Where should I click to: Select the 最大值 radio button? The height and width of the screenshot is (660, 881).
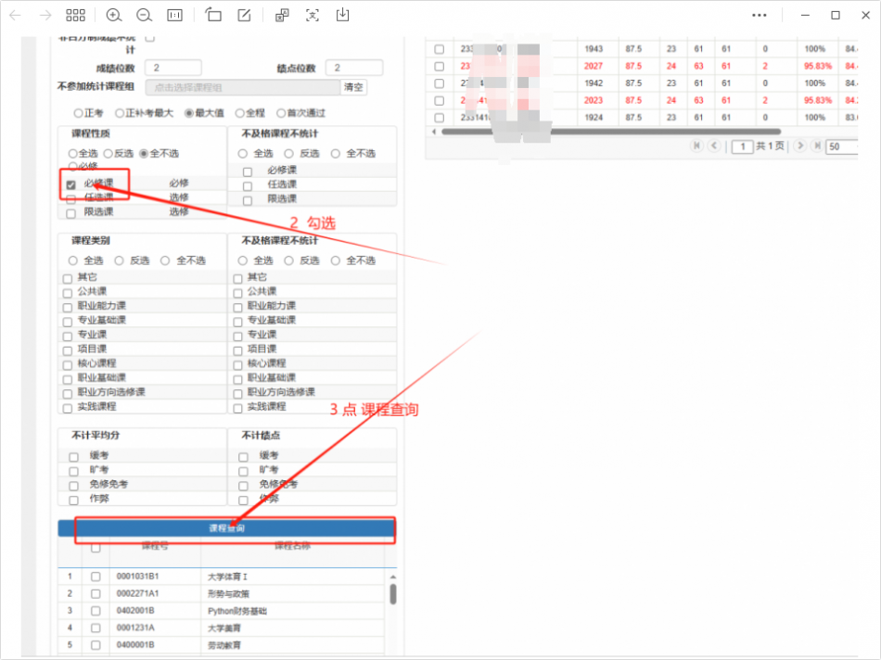coord(189,113)
